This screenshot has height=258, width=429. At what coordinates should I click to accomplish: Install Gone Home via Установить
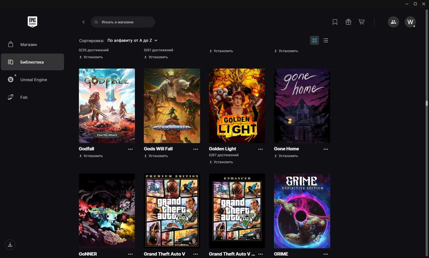[286, 156]
